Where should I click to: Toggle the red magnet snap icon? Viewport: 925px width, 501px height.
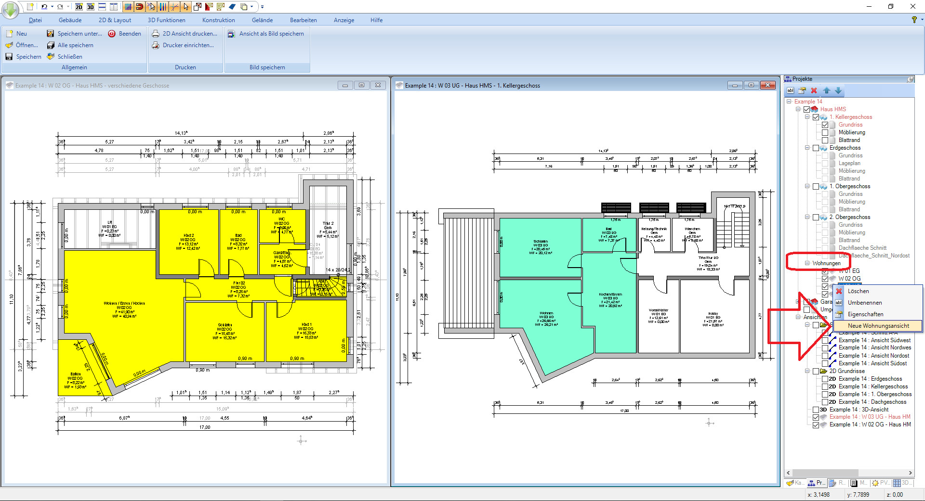click(x=139, y=7)
